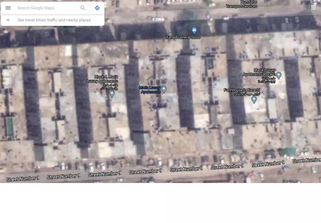This screenshot has height=223, width=321.
Task: Open directions with the blue arrow icon
Action: pyautogui.click(x=97, y=8)
